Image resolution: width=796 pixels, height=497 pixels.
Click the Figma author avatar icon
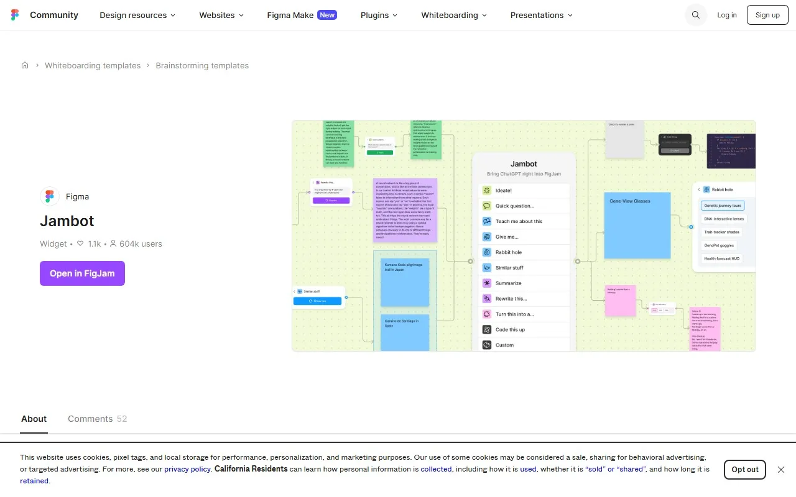click(x=50, y=196)
